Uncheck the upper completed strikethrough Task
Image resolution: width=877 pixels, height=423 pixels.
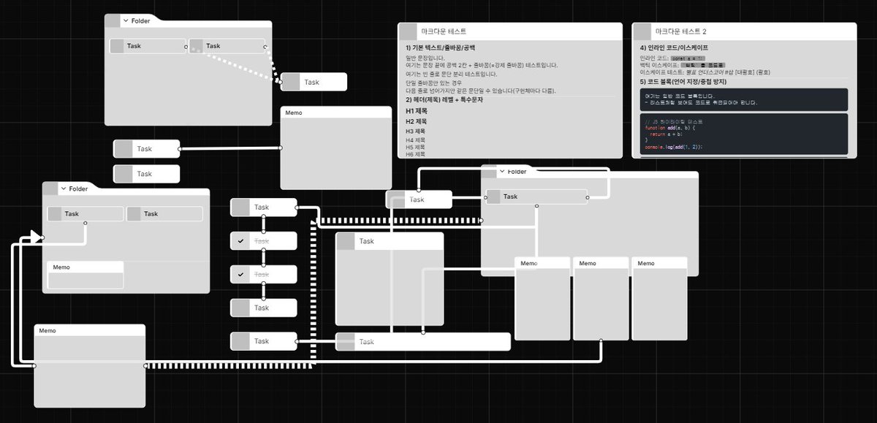point(240,241)
